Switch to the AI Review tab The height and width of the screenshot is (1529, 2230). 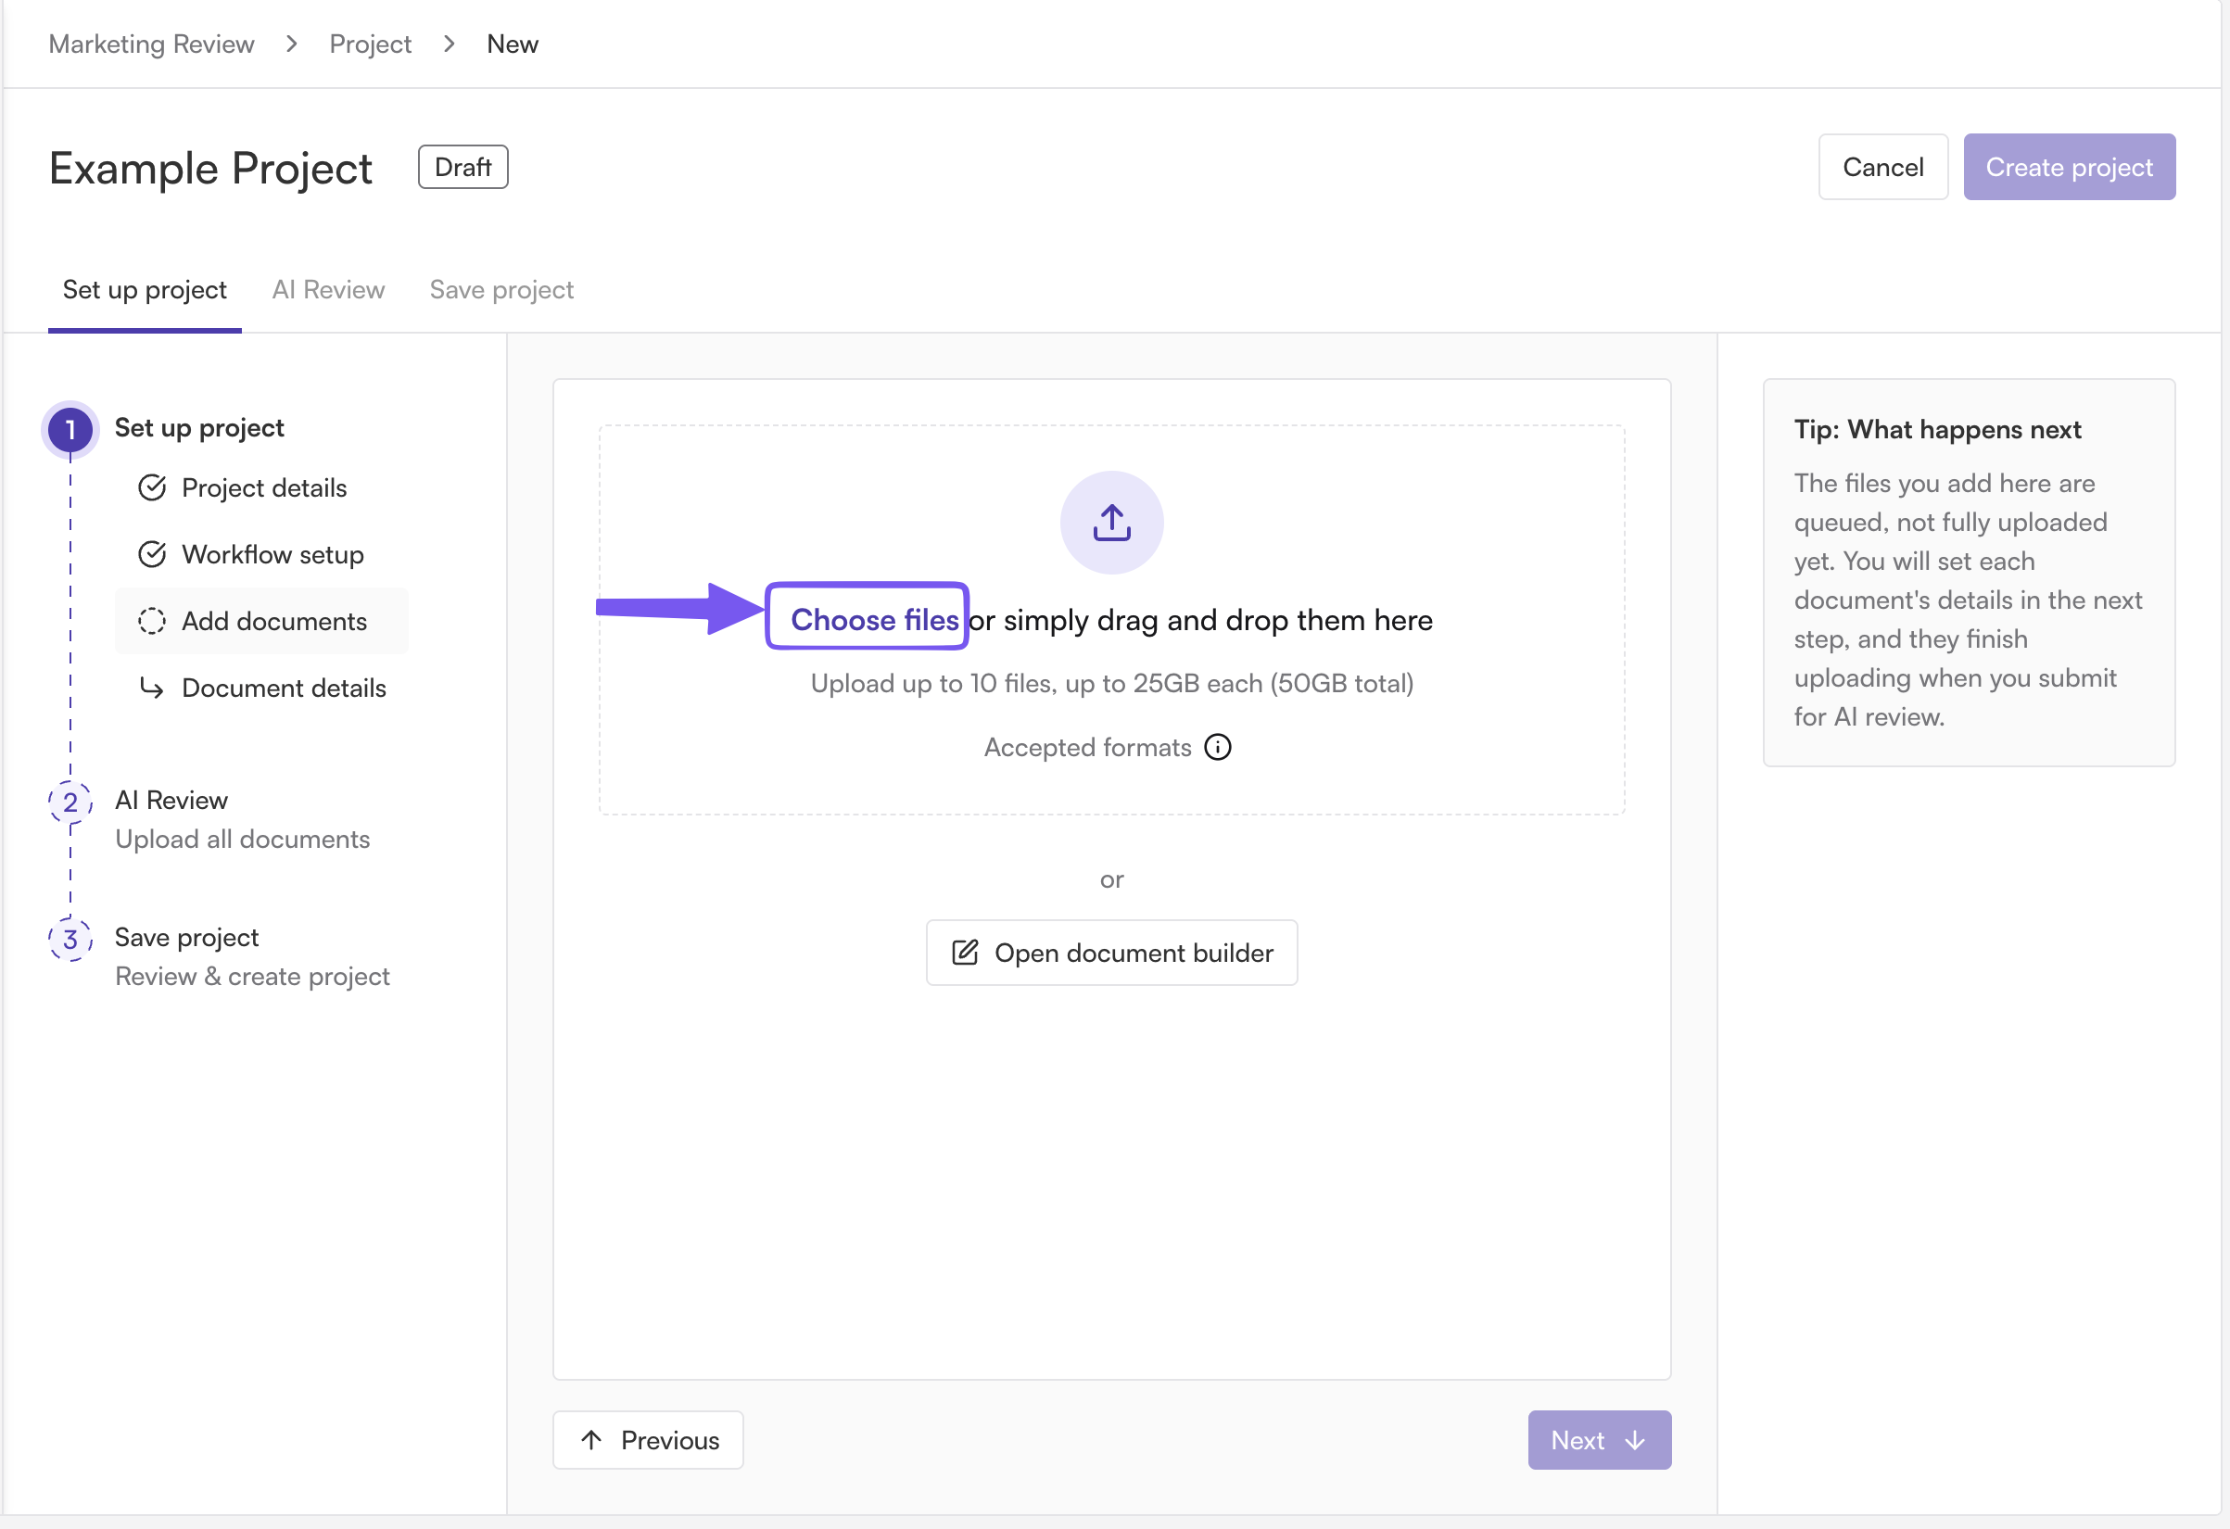point(328,290)
